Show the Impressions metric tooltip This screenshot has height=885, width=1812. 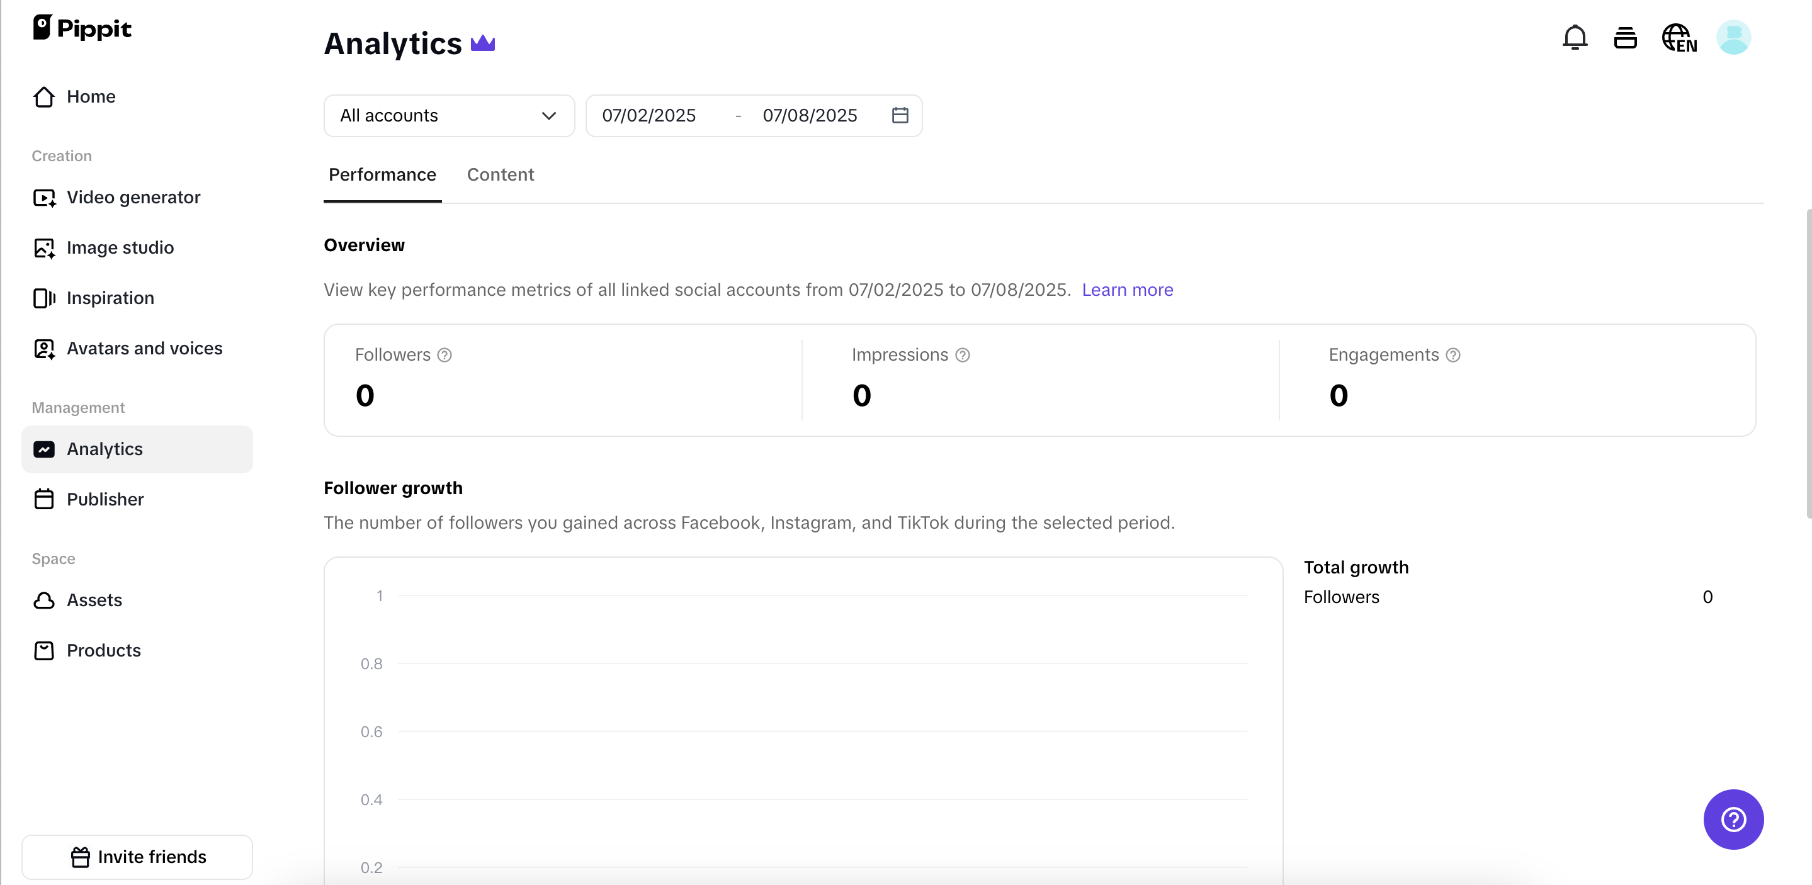point(962,355)
